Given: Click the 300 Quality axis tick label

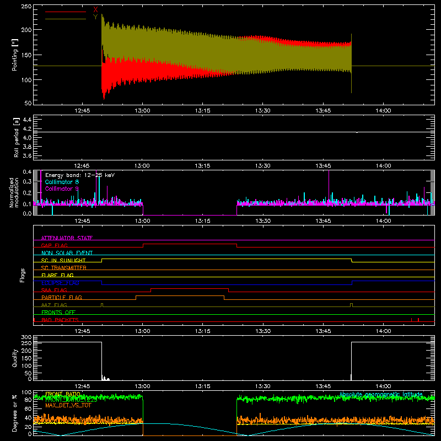Looking at the screenshot, I should pos(26,337).
